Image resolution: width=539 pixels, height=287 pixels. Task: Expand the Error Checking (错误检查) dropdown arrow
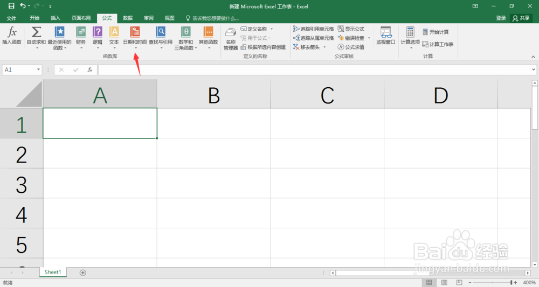point(369,38)
